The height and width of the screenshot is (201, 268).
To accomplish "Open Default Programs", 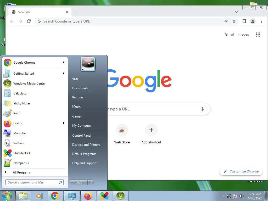I will (x=84, y=154).
